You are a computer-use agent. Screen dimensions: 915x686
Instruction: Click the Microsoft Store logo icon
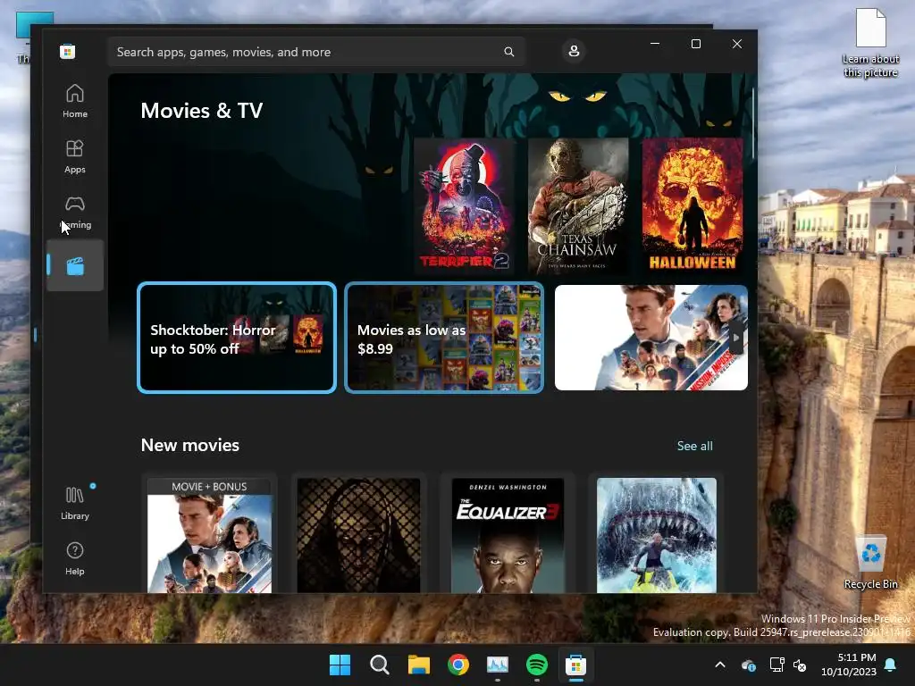click(67, 52)
